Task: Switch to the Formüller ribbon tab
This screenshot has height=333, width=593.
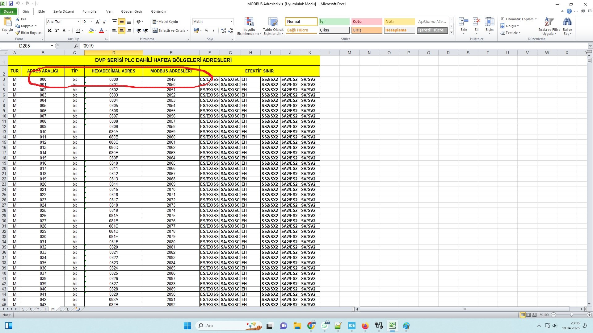Action: coord(90,11)
